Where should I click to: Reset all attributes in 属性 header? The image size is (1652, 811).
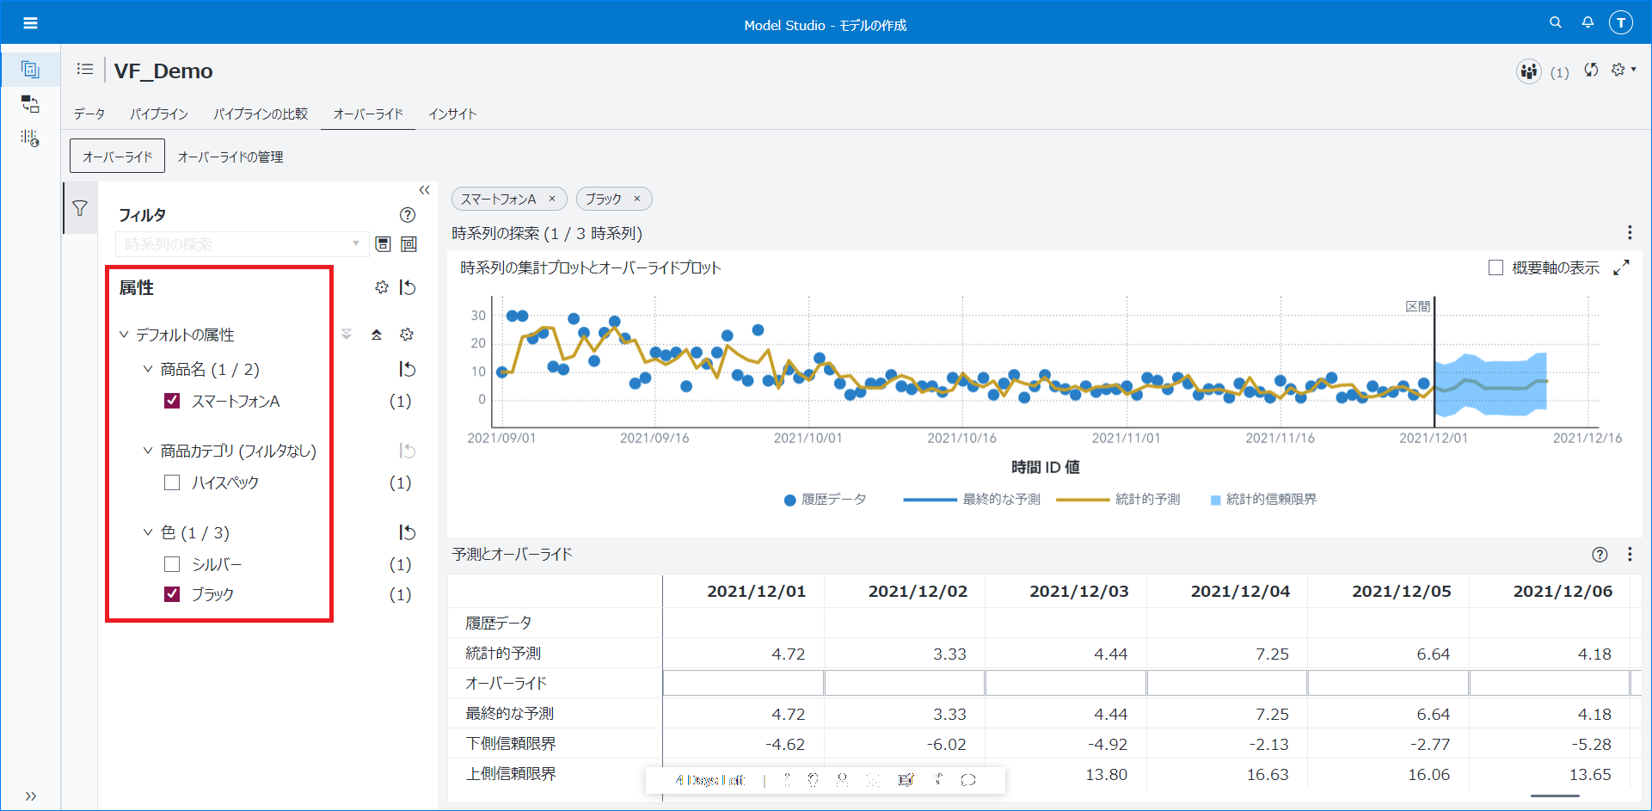click(408, 287)
